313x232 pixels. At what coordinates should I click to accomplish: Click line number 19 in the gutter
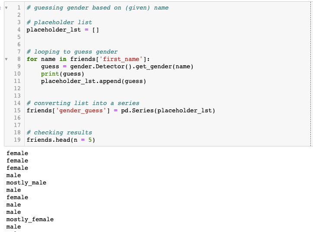tap(17, 140)
